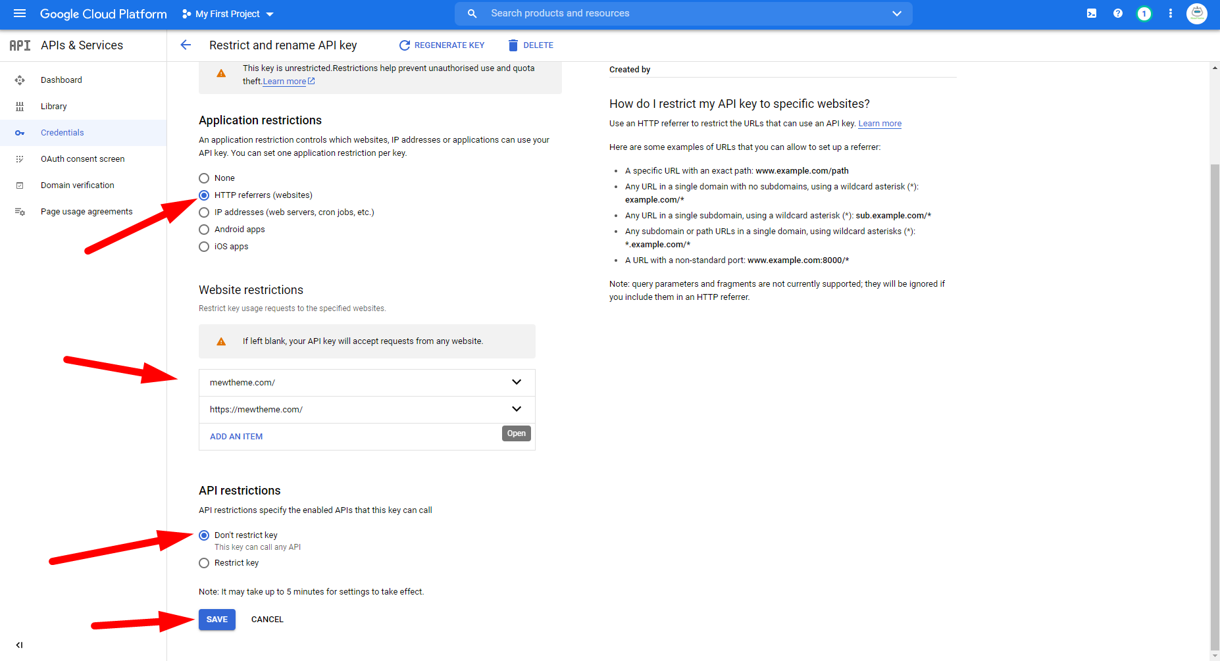The width and height of the screenshot is (1220, 661).
Task: Click the Delete trash can icon
Action: pos(513,45)
